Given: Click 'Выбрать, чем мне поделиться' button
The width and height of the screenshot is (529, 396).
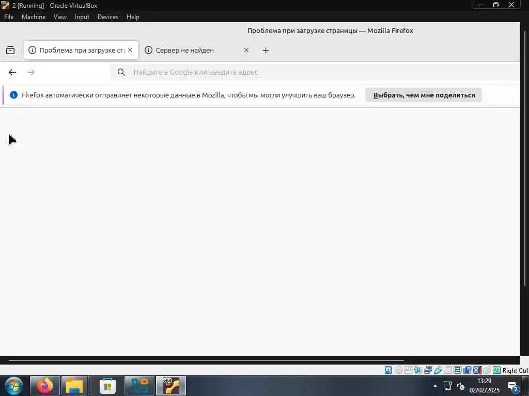Looking at the screenshot, I should 424,95.
